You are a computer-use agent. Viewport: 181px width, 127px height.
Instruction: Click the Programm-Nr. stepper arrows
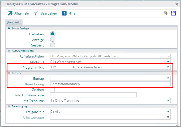(x=168, y=67)
